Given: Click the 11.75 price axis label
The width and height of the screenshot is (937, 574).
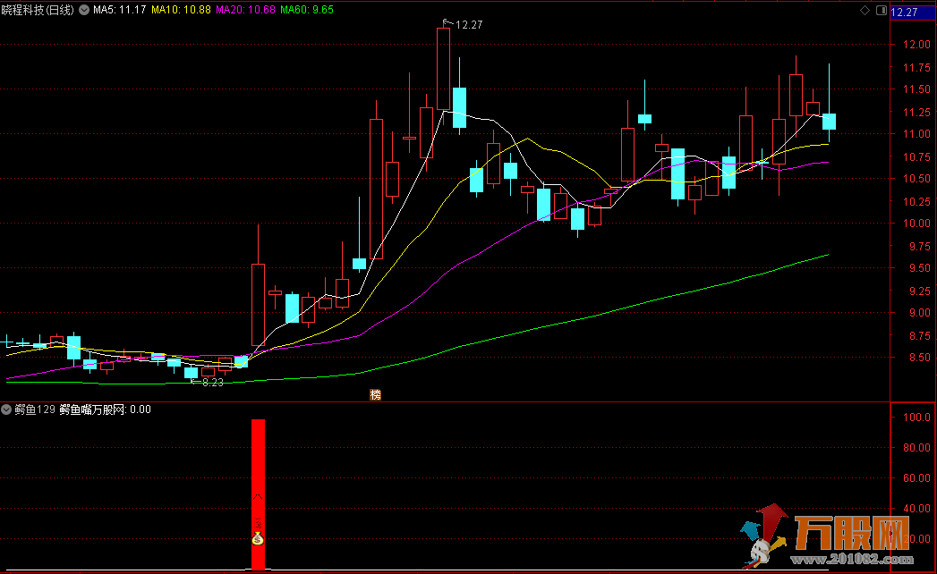Looking at the screenshot, I should point(916,67).
